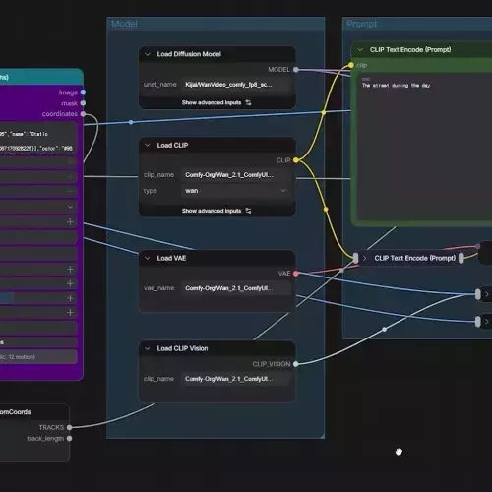This screenshot has width=492, height=492.
Task: Collapse the expanded CLIP Text Encode node
Action: pyautogui.click(x=360, y=50)
